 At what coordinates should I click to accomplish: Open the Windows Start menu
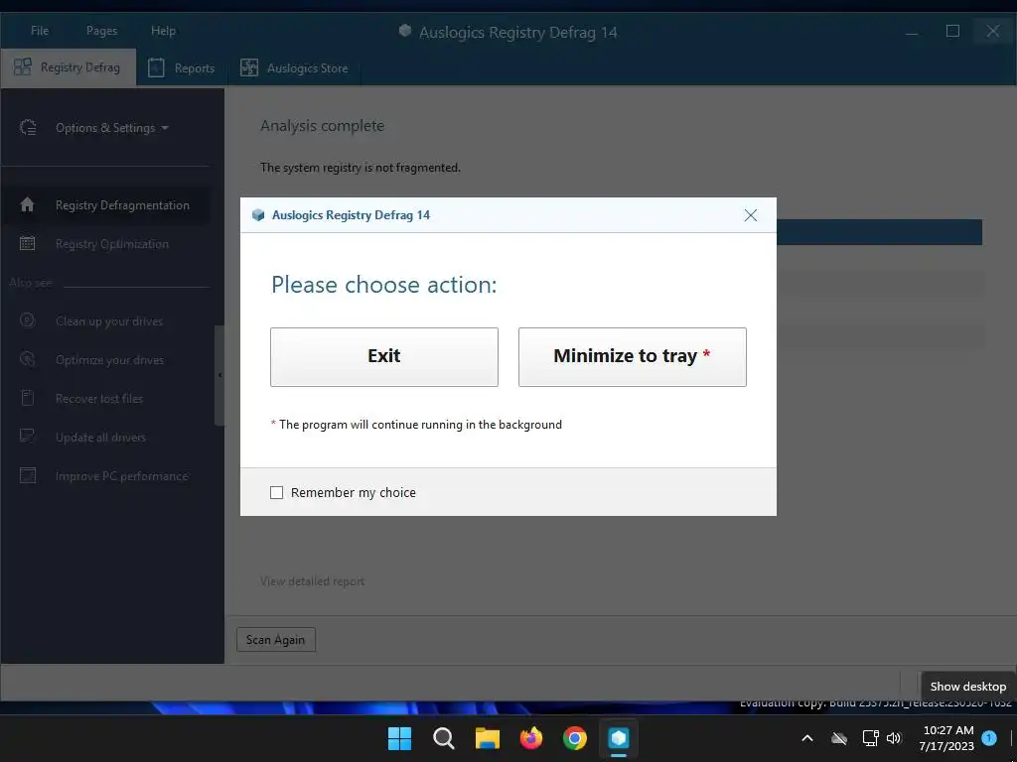pyautogui.click(x=399, y=738)
